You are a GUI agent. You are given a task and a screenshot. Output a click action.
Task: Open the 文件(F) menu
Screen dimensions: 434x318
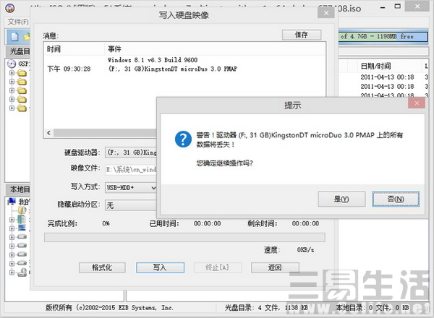click(x=18, y=22)
